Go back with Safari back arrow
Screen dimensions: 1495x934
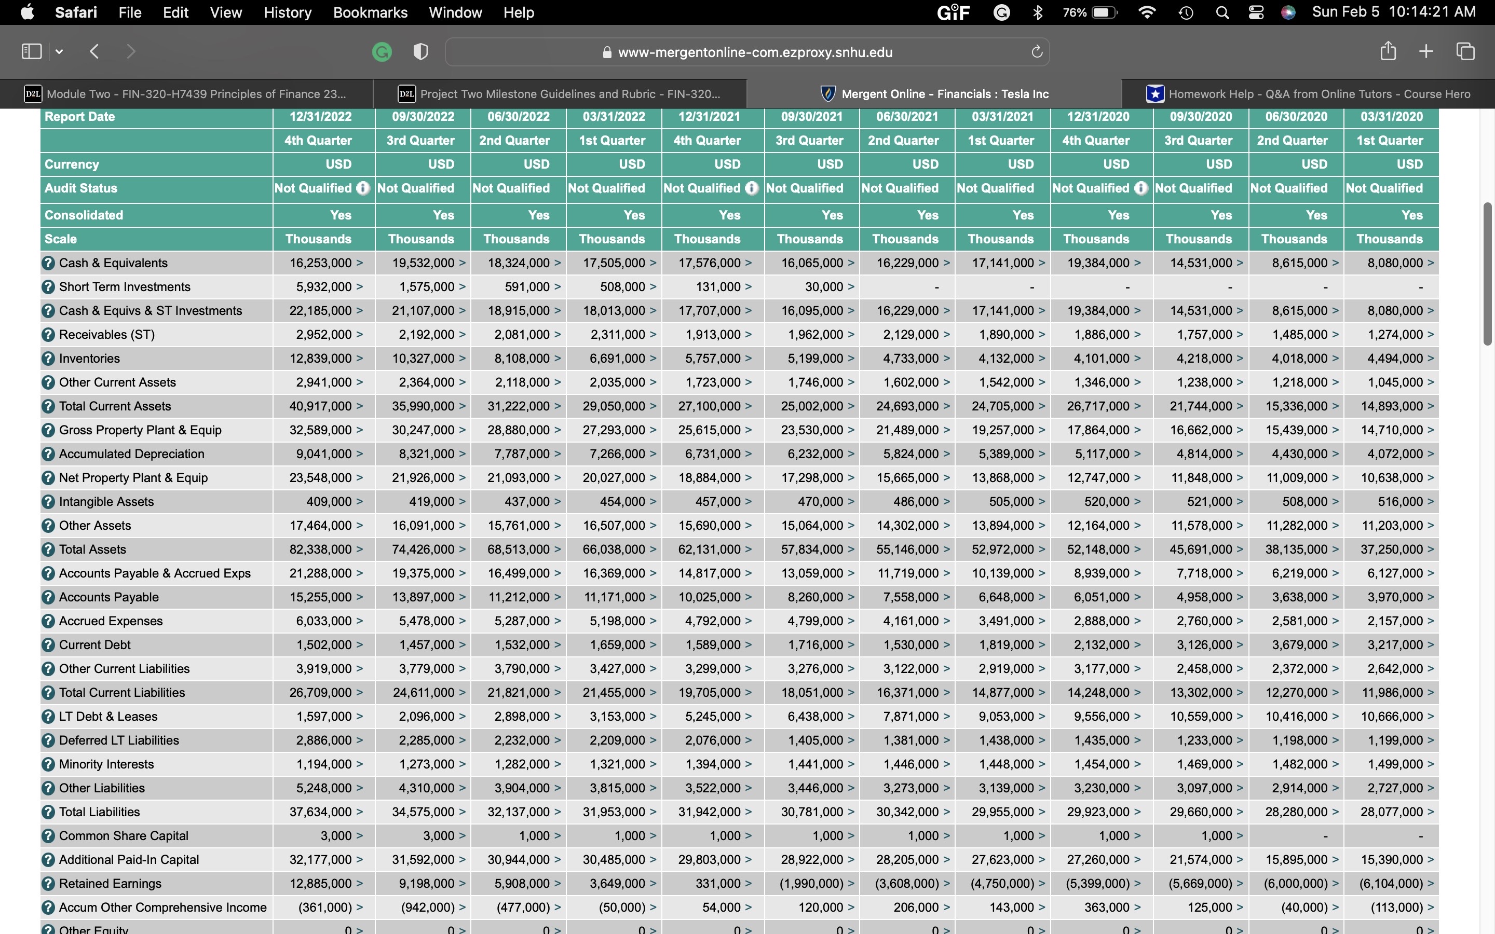94,51
